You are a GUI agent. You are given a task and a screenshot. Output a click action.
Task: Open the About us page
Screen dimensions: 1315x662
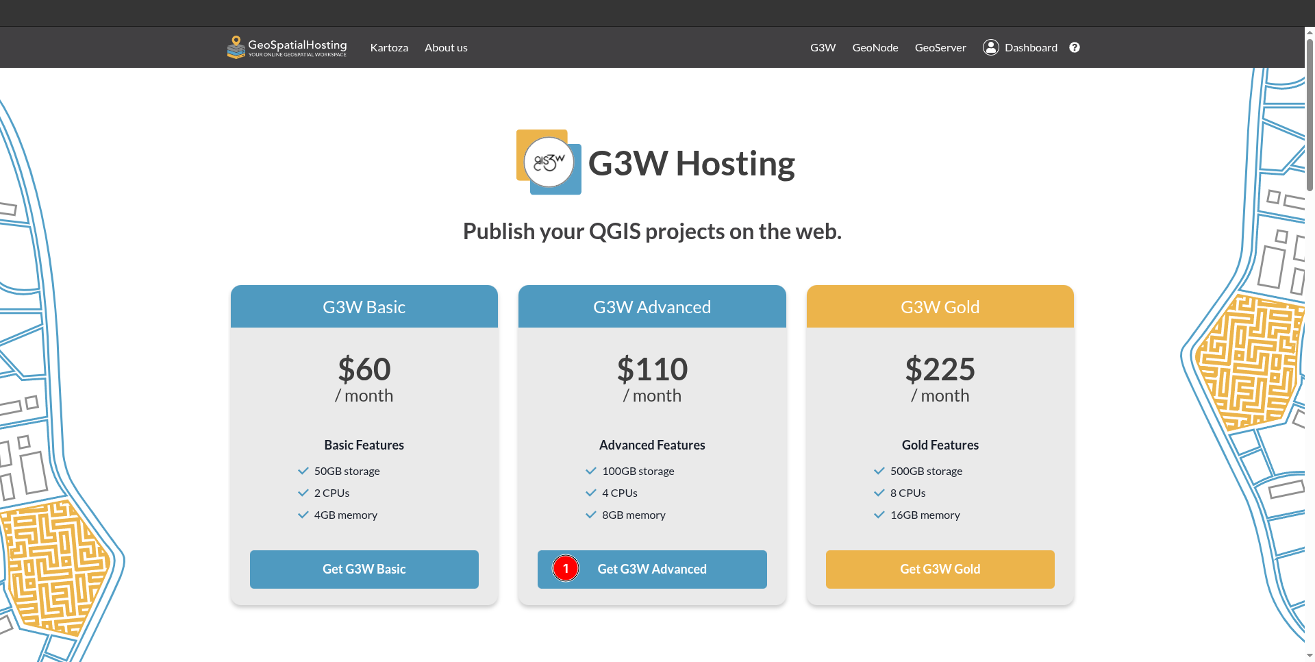pos(446,47)
